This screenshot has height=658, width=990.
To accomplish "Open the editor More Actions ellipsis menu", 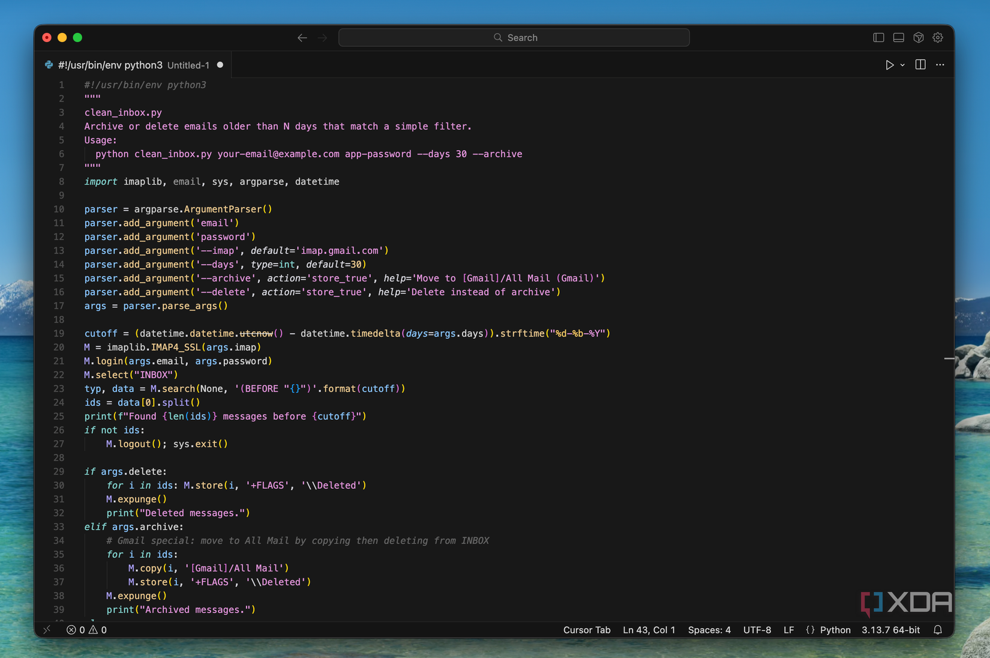I will point(940,65).
